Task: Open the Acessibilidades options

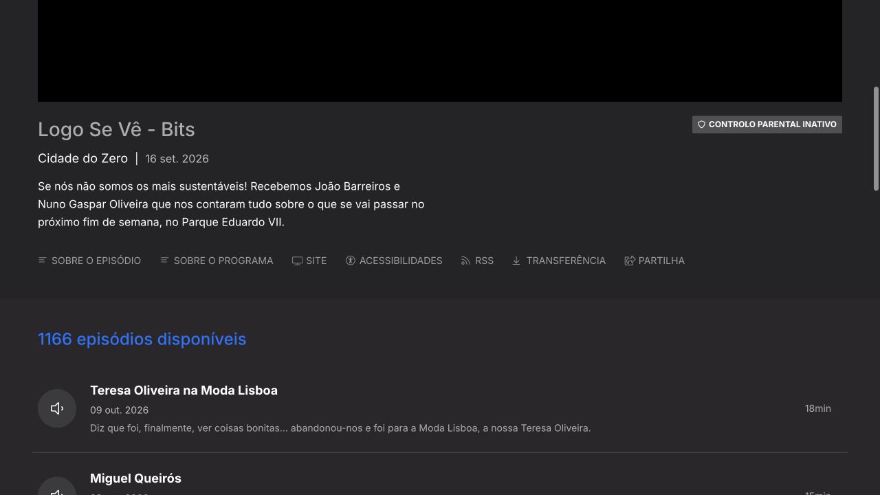Action: pyautogui.click(x=394, y=261)
